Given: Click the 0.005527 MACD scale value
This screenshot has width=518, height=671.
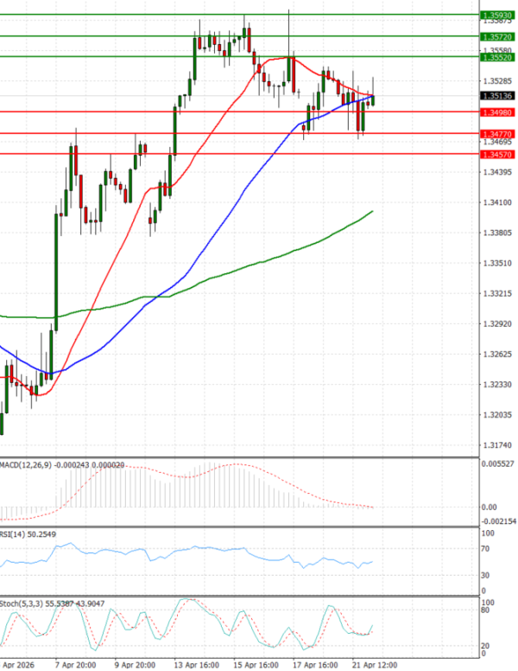Looking at the screenshot, I should 496,465.
